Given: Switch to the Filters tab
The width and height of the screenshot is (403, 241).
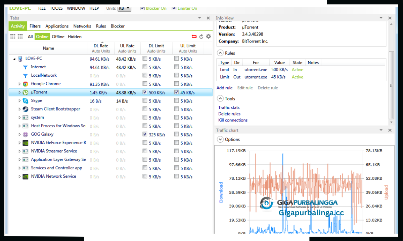Looking at the screenshot, I should tap(35, 26).
